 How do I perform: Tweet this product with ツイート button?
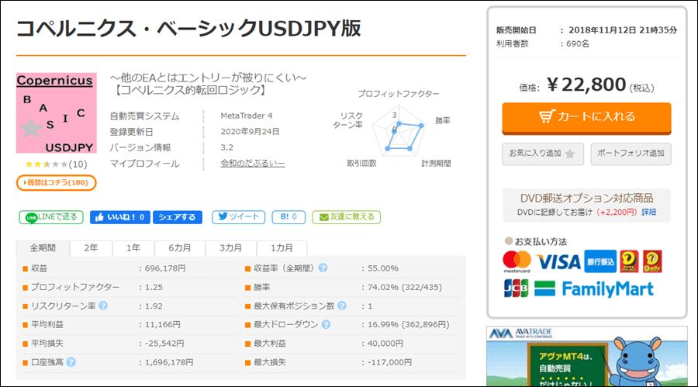[x=238, y=217]
